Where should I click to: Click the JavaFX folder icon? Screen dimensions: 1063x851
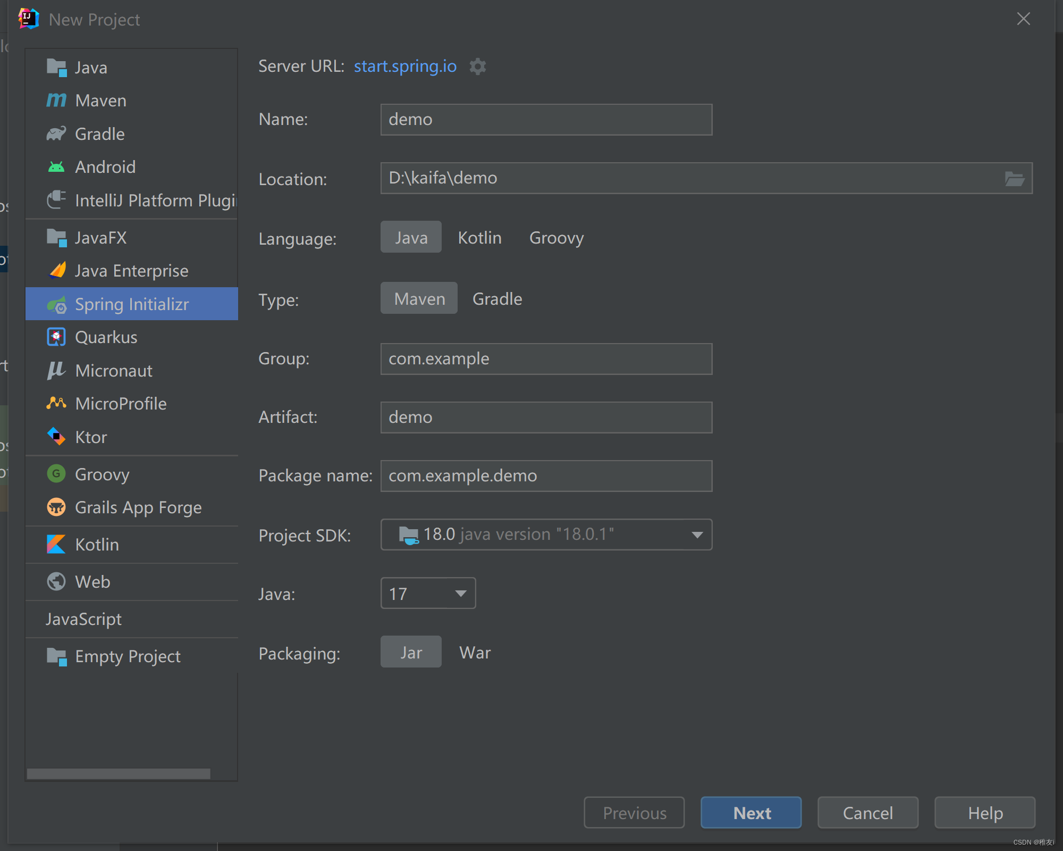(x=56, y=238)
